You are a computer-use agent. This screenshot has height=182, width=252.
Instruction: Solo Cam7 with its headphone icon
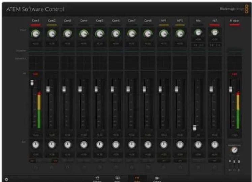click(x=132, y=168)
